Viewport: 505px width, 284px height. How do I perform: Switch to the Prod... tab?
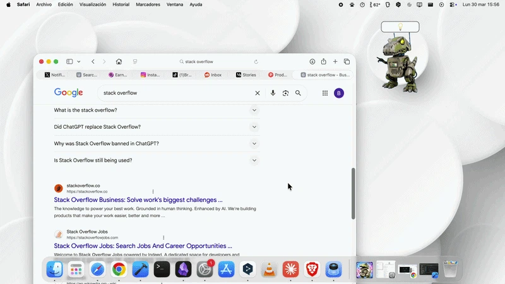point(277,74)
